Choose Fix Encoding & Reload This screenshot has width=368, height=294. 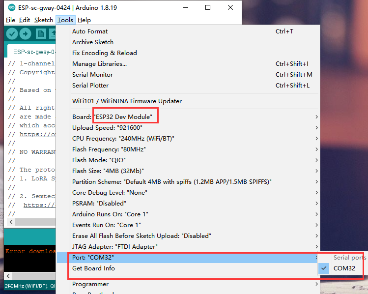click(188, 53)
